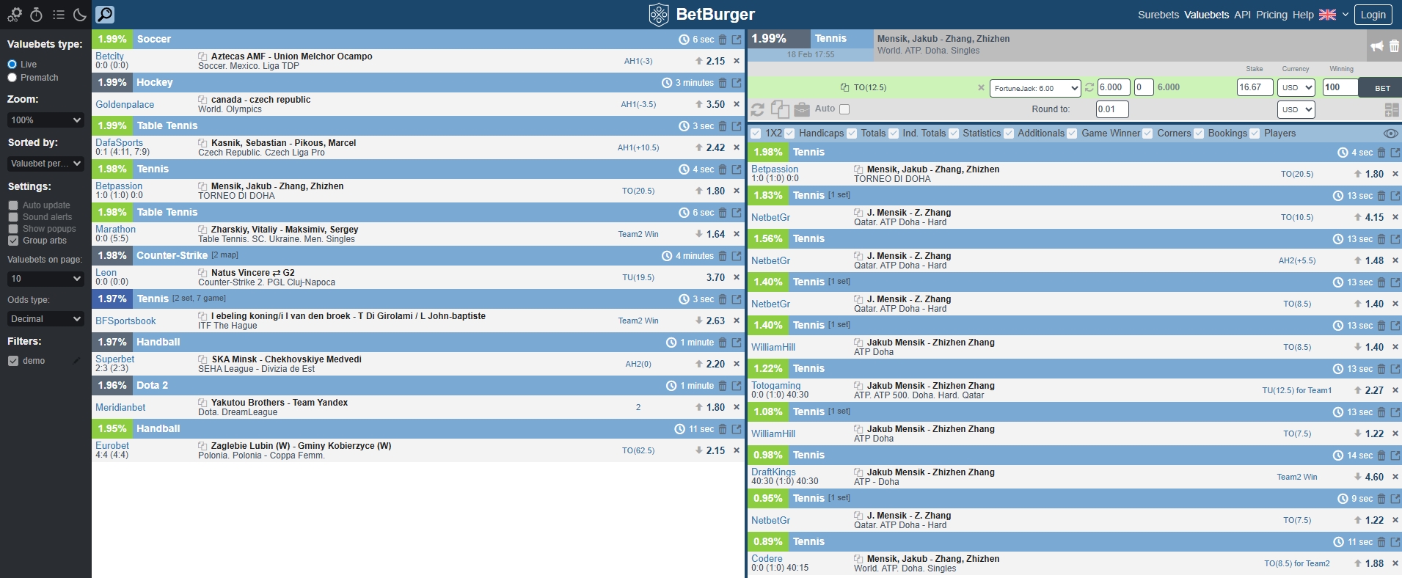
Task: Open the language flag dropdown
Action: click(x=1335, y=14)
